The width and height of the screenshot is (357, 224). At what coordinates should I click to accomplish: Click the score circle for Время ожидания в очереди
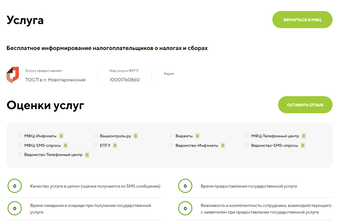pyautogui.click(x=15, y=208)
